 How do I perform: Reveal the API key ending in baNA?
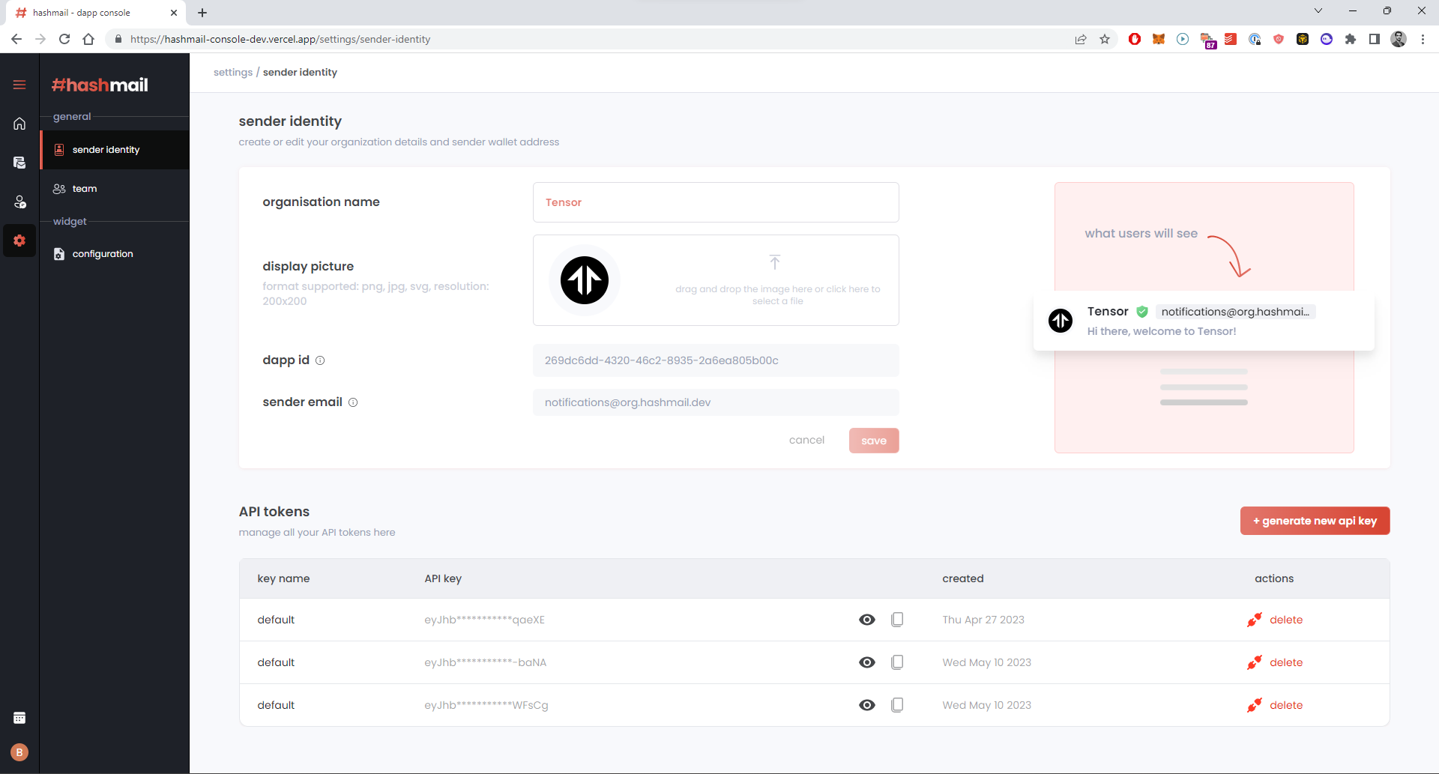tap(867, 662)
